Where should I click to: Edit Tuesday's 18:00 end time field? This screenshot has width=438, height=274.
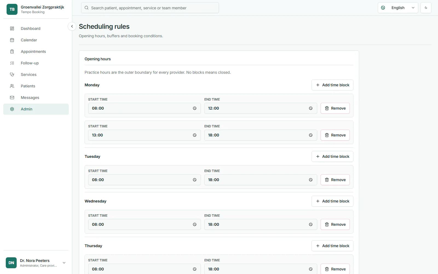coord(260,180)
